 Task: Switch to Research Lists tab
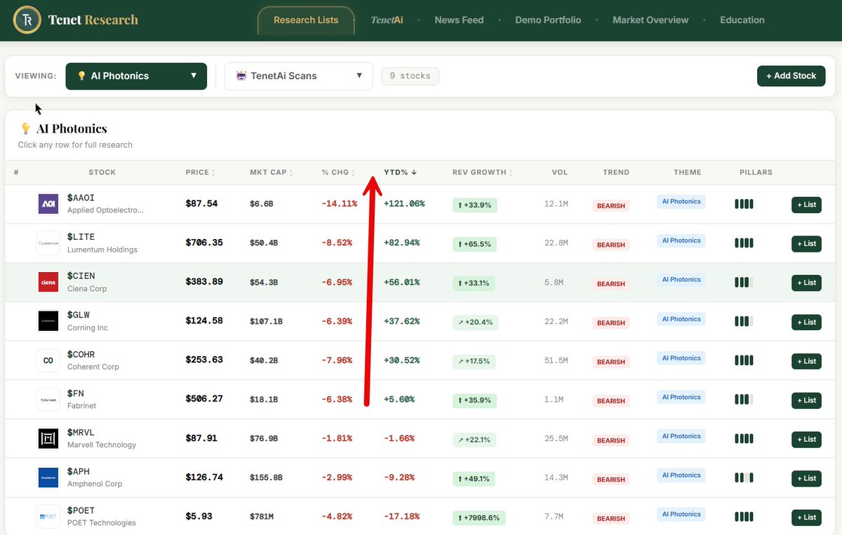pyautogui.click(x=306, y=20)
